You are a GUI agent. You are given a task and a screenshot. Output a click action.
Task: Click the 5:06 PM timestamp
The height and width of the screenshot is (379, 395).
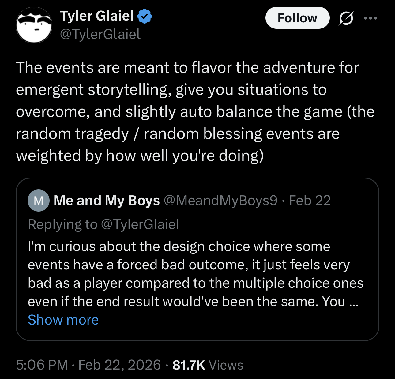42,365
